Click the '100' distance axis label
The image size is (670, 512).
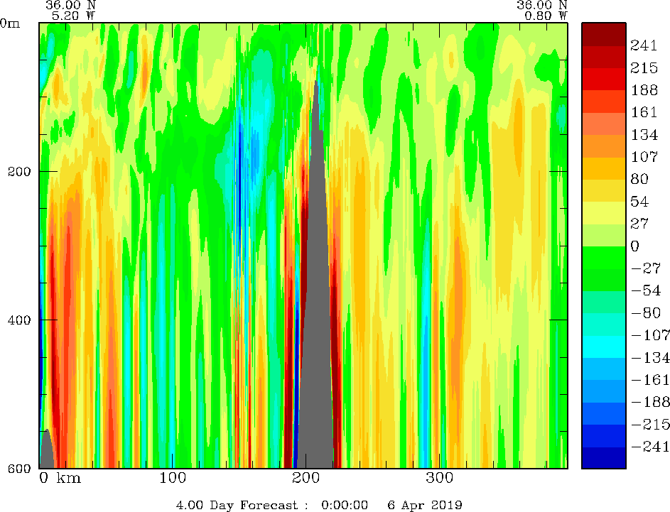point(173,478)
